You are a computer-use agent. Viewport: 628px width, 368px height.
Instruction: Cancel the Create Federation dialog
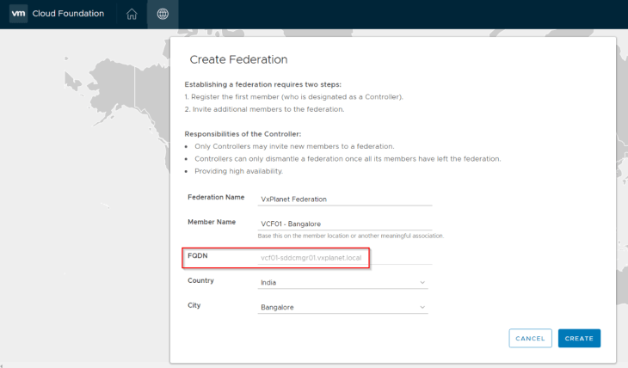pos(530,339)
